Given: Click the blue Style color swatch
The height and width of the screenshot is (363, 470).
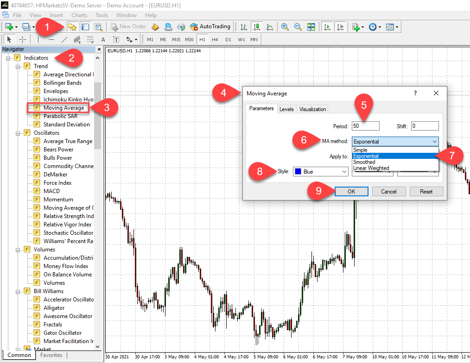Looking at the screenshot, I should (298, 172).
